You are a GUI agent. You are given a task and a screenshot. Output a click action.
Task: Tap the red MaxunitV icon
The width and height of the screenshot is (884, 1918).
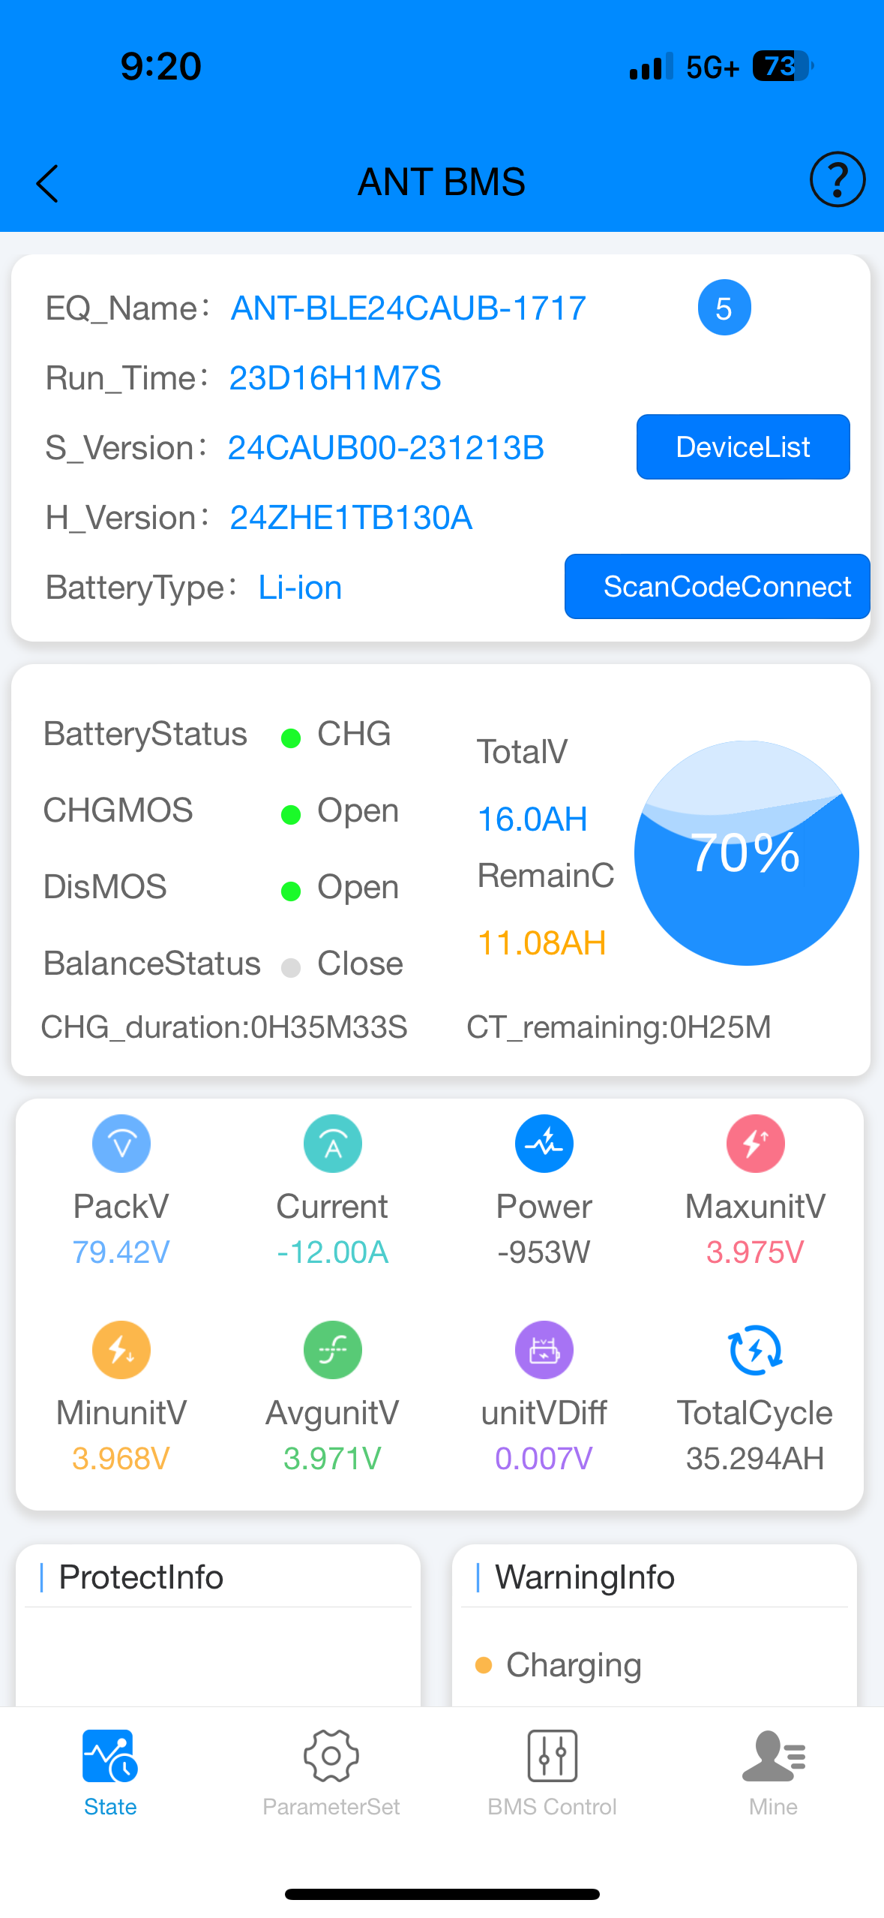tap(755, 1144)
